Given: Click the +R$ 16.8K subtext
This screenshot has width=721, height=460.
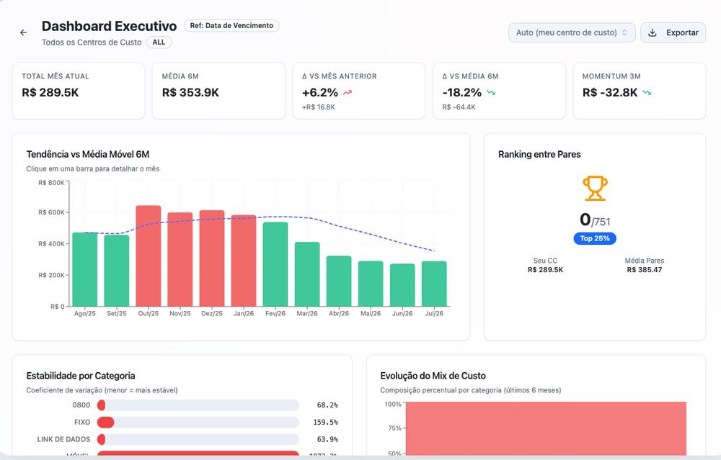Looking at the screenshot, I should click(319, 107).
